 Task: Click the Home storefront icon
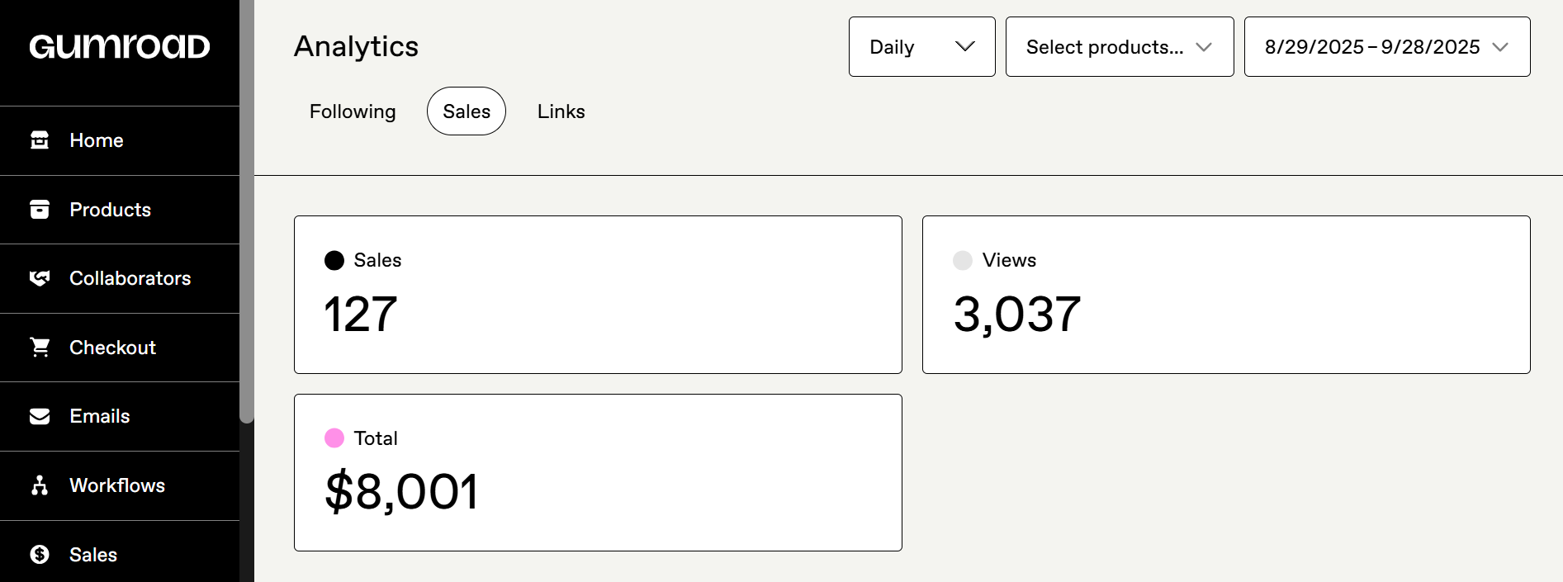click(40, 140)
